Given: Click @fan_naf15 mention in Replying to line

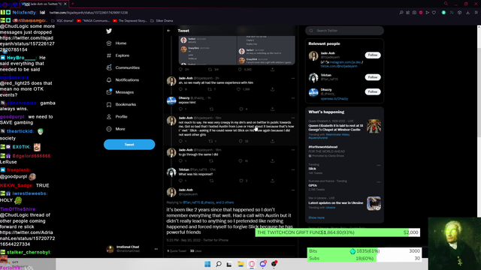Looking at the screenshot, I should 192,202.
